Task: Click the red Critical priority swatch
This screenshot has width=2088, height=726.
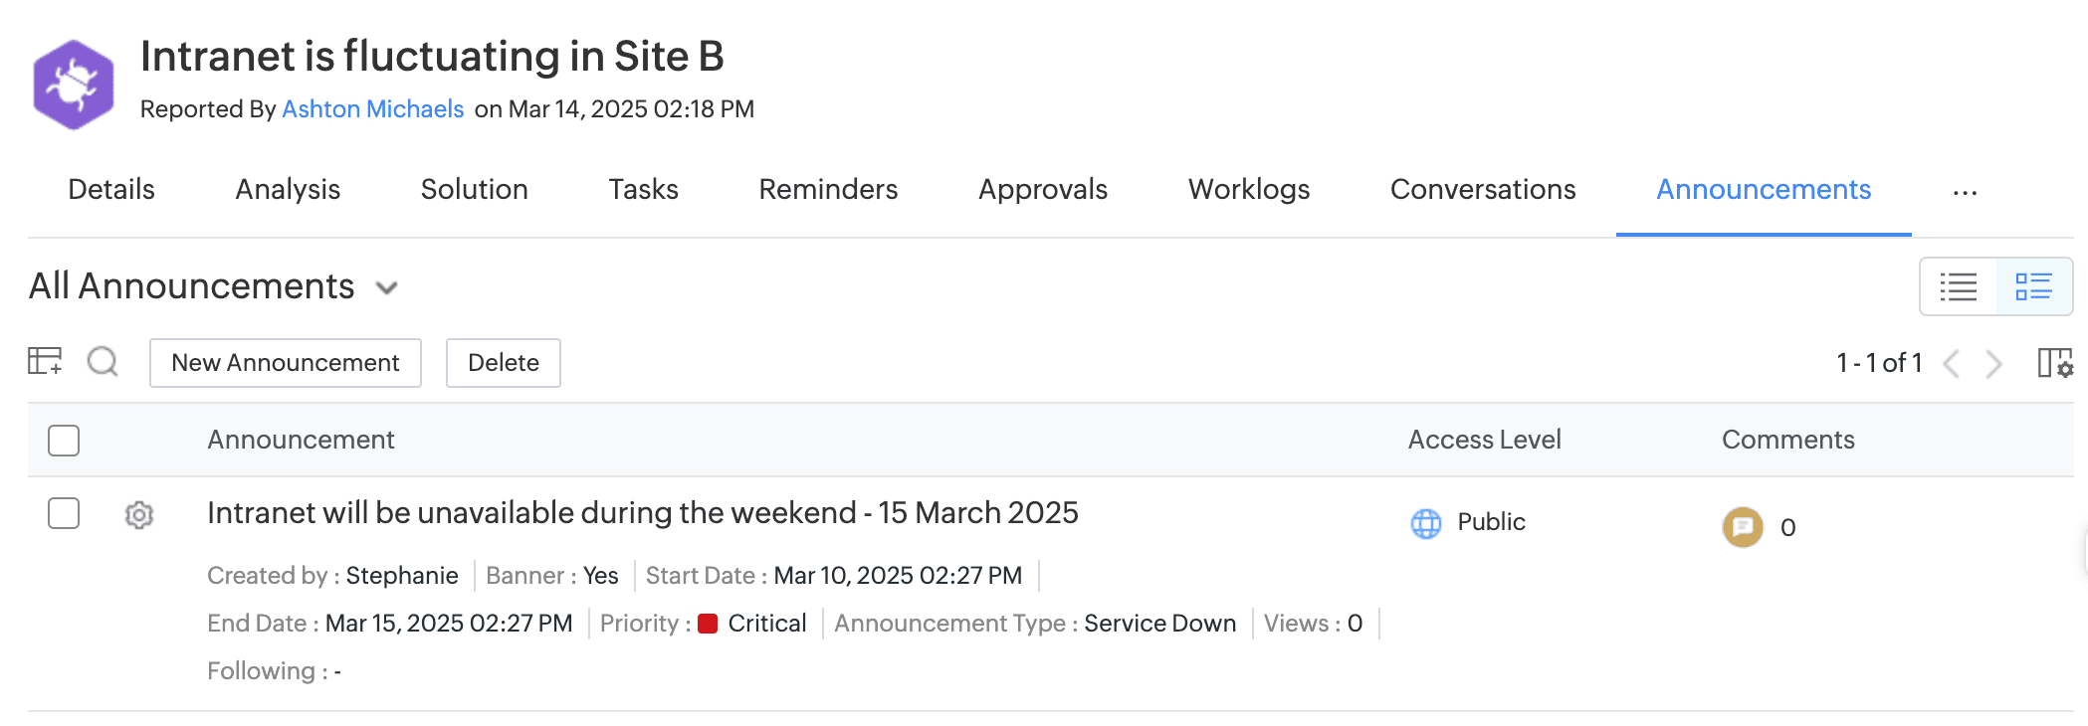Action: (x=708, y=624)
